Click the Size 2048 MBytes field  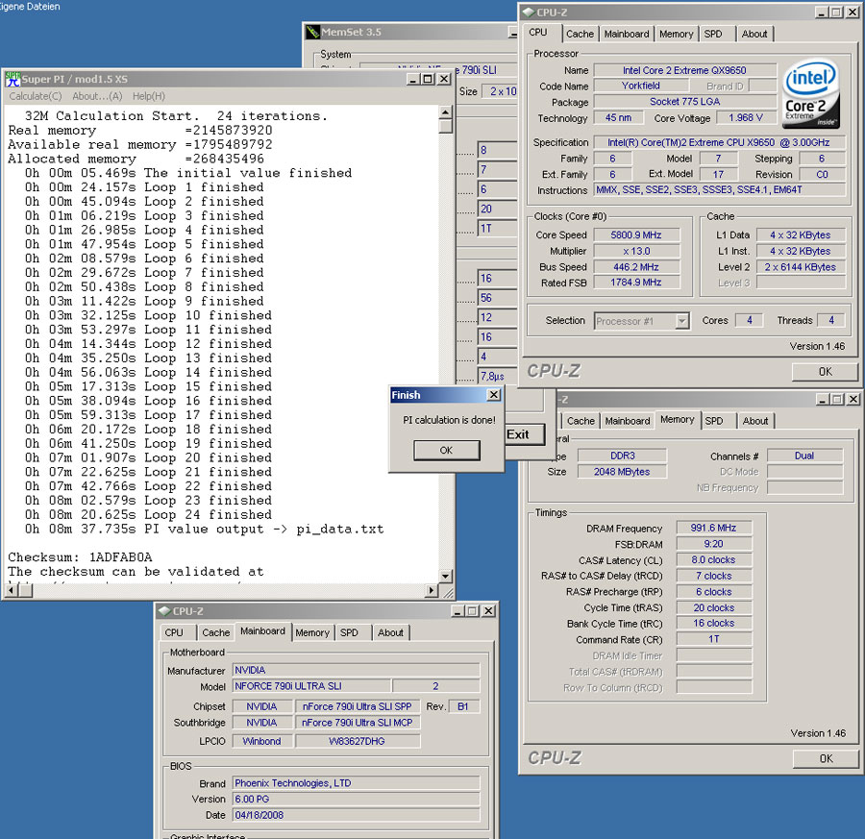(x=622, y=472)
